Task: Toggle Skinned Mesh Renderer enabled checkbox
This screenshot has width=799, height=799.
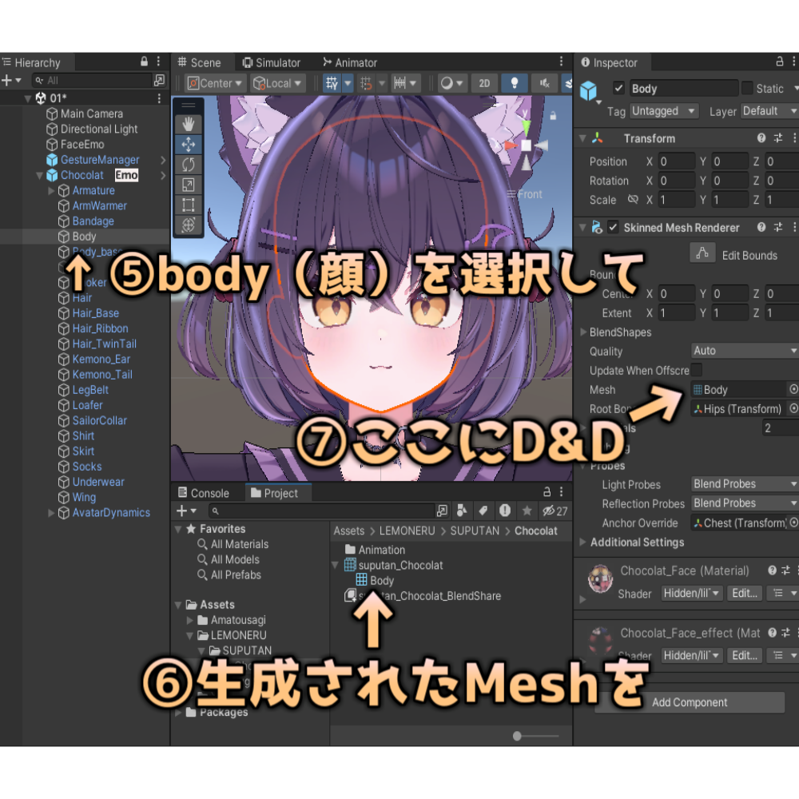Action: (613, 227)
